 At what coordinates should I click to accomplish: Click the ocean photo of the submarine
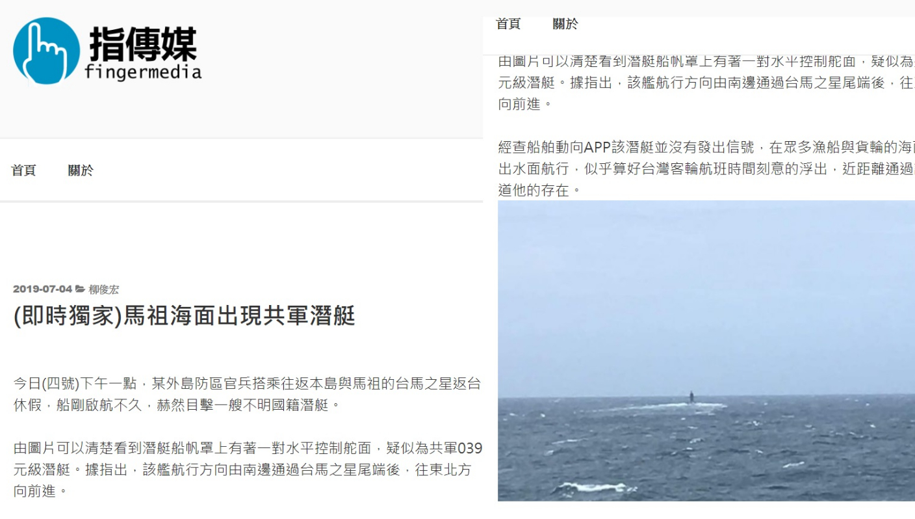point(706,351)
